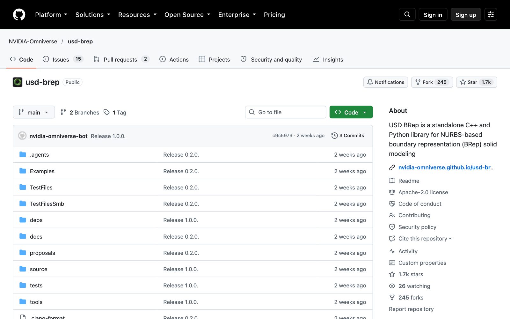The height and width of the screenshot is (319, 510).
Task: Click the .agents folder icon
Action: (23, 154)
